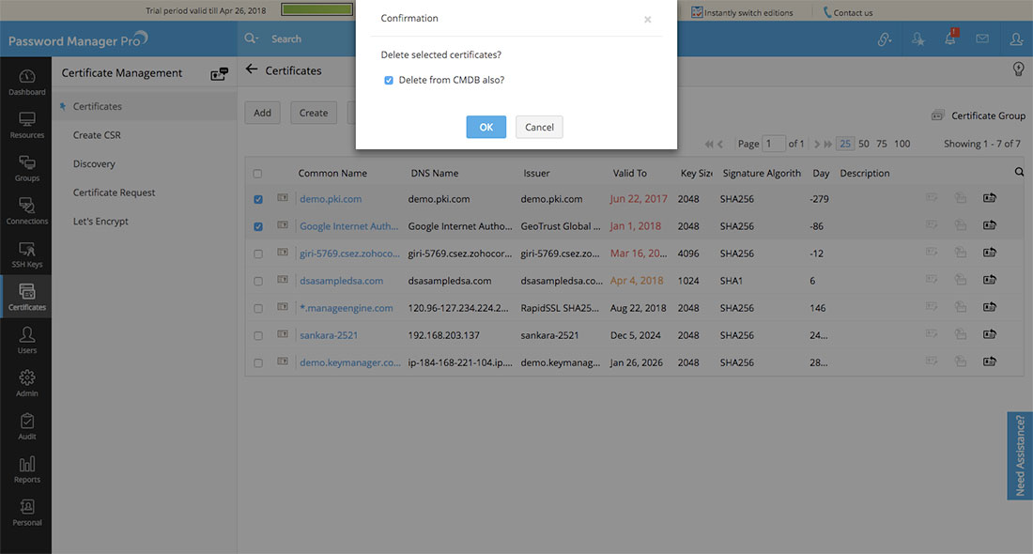Open Contact us link
Screen dimensions: 1033x554
coord(847,12)
